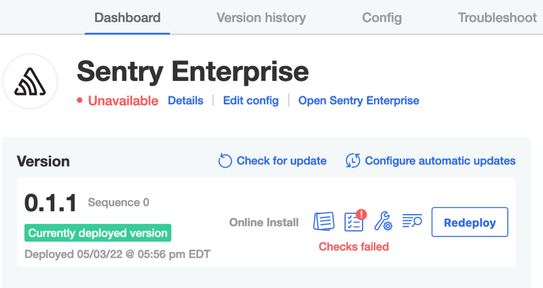Go to the Config tab
543x288 pixels.
point(381,18)
